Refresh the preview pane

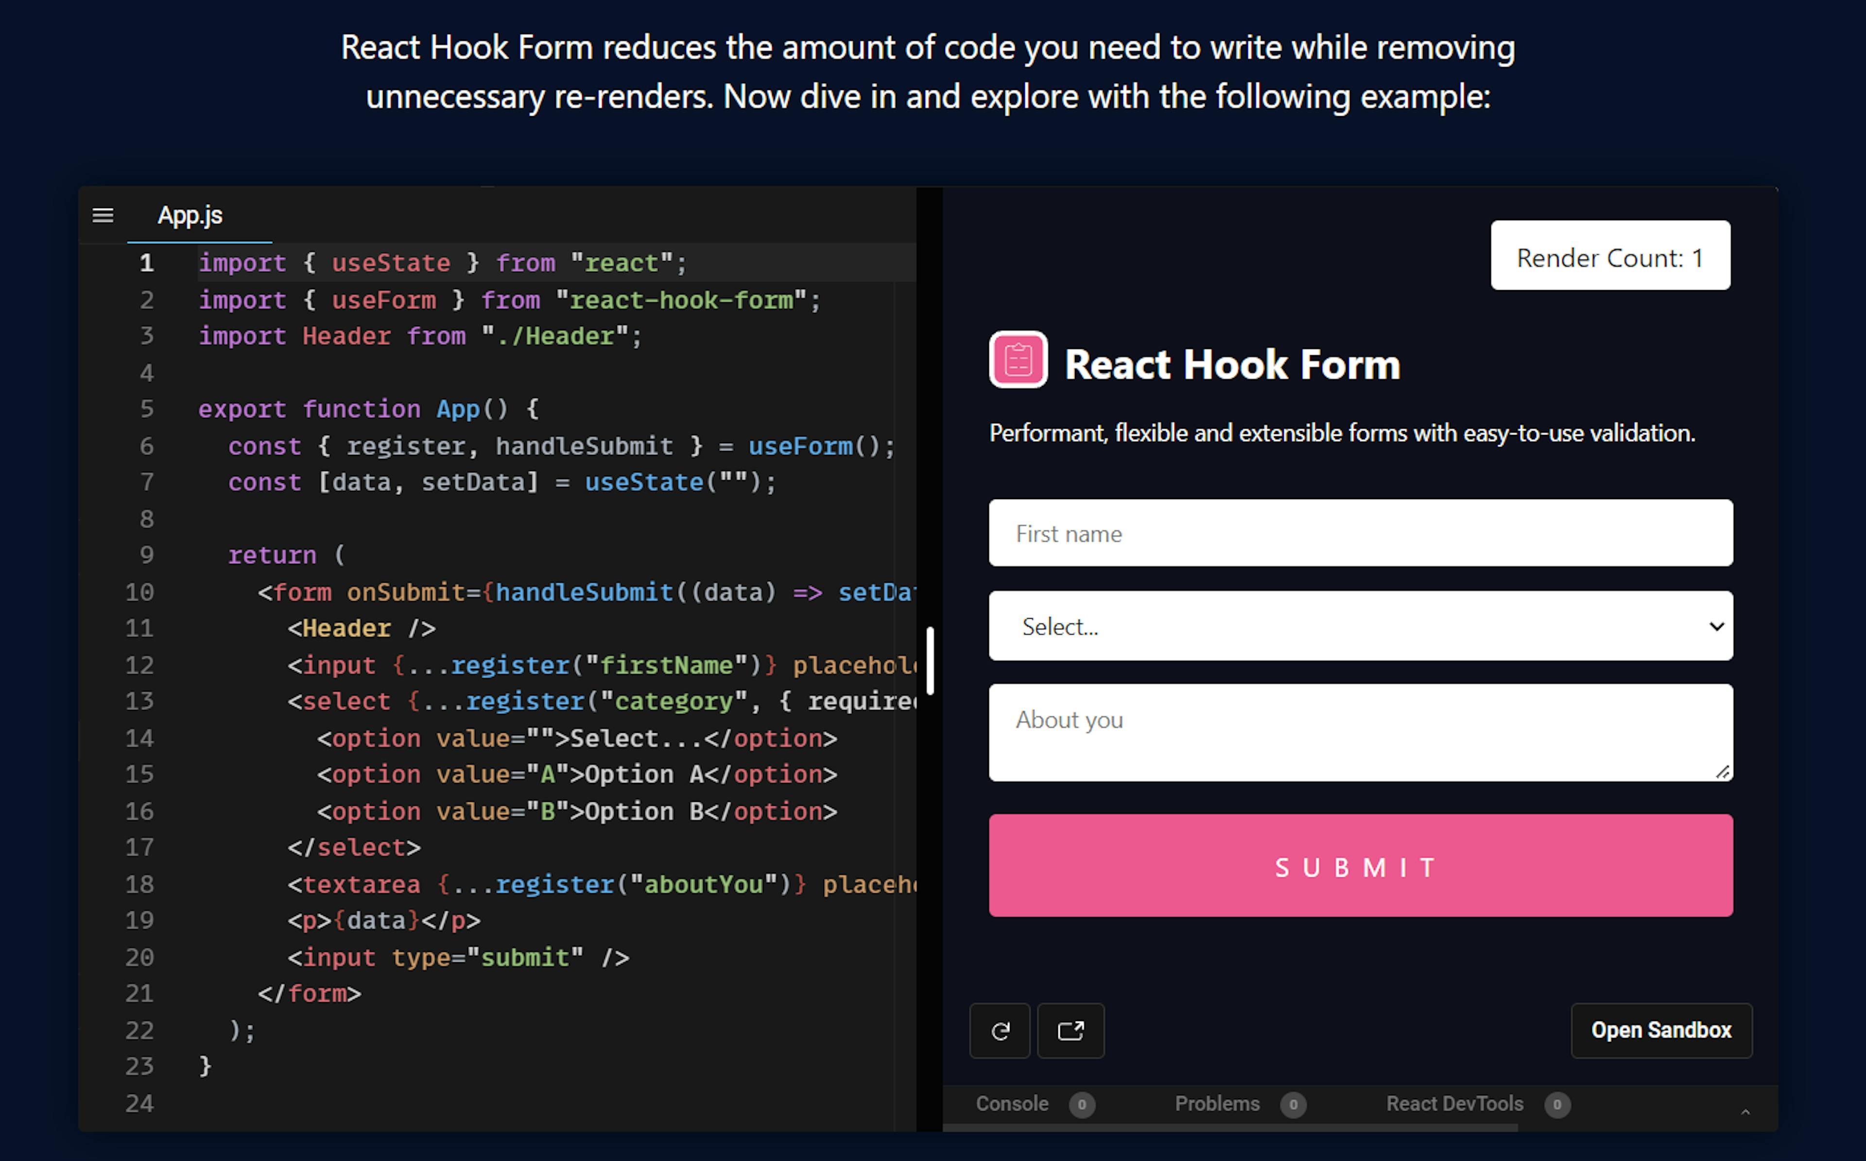(1000, 1030)
